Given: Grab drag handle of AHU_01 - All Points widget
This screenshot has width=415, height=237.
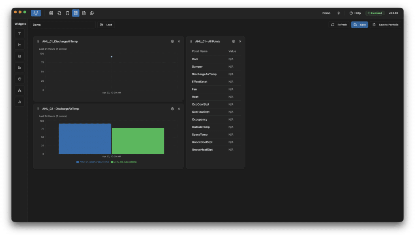Looking at the screenshot, I should [x=191, y=42].
